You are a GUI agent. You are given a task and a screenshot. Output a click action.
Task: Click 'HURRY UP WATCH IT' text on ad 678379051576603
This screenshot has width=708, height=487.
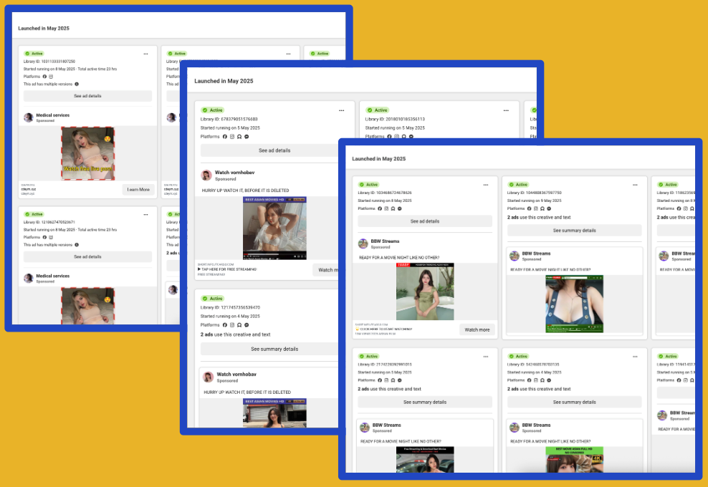coord(246,191)
